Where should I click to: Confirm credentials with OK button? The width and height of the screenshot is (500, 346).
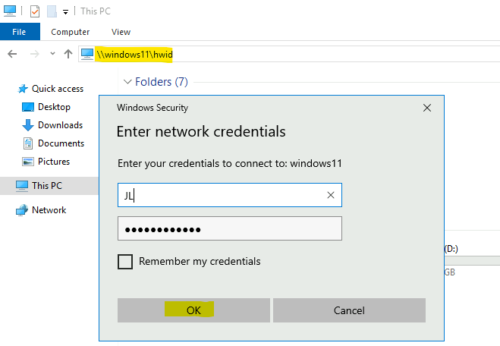point(193,310)
